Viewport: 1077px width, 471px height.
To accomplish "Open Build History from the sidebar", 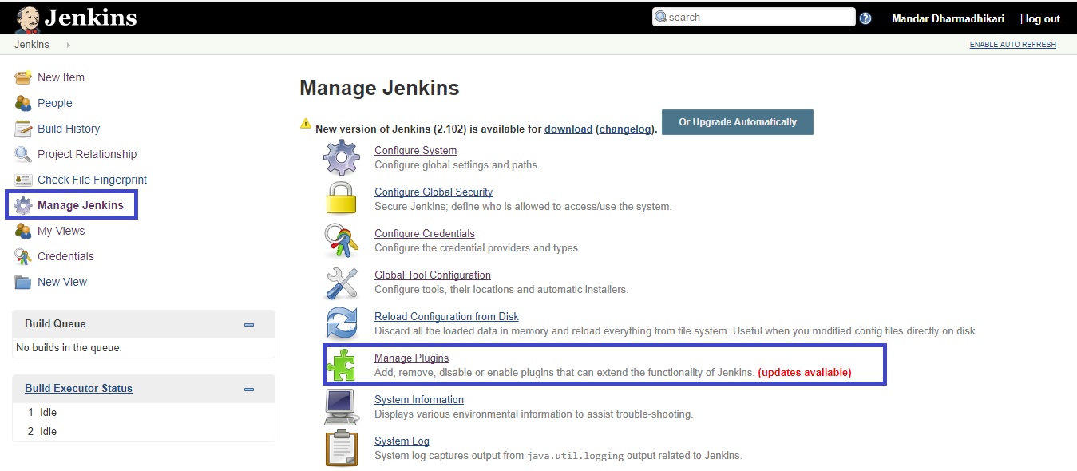I will [x=69, y=129].
